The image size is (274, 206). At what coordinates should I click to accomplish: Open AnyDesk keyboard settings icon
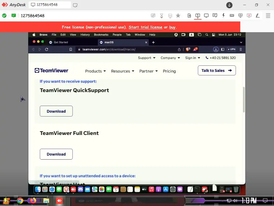[x=232, y=15]
